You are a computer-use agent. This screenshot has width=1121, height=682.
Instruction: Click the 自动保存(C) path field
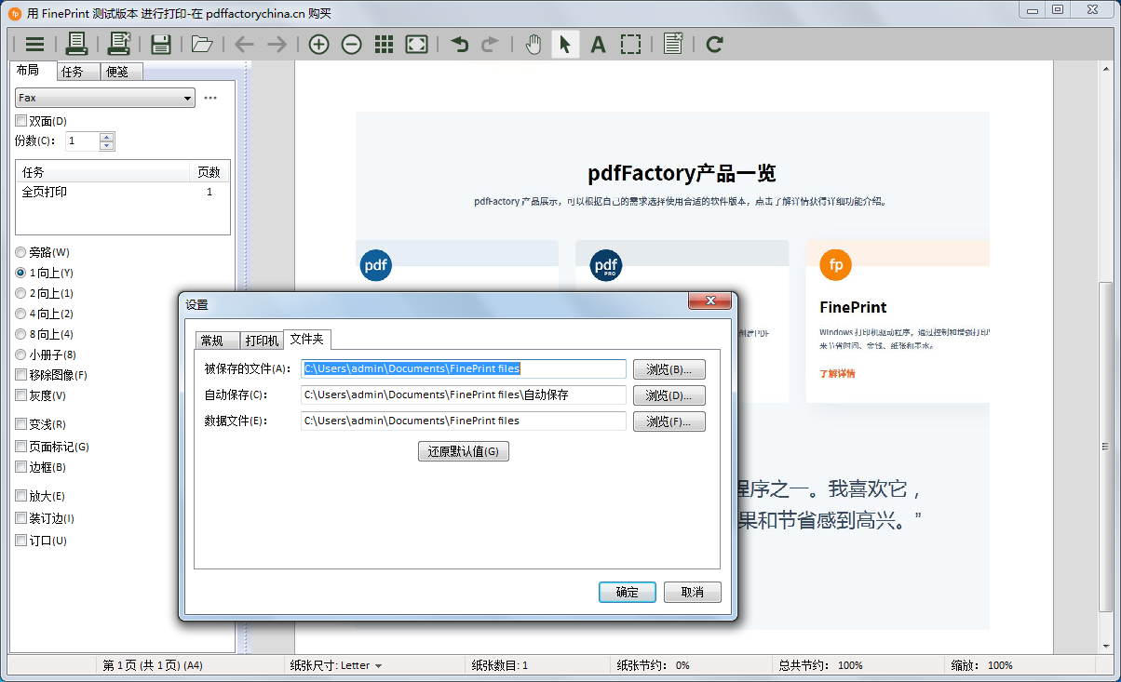[x=464, y=395]
